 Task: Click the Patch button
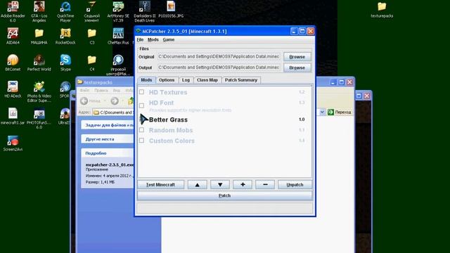pyautogui.click(x=224, y=195)
